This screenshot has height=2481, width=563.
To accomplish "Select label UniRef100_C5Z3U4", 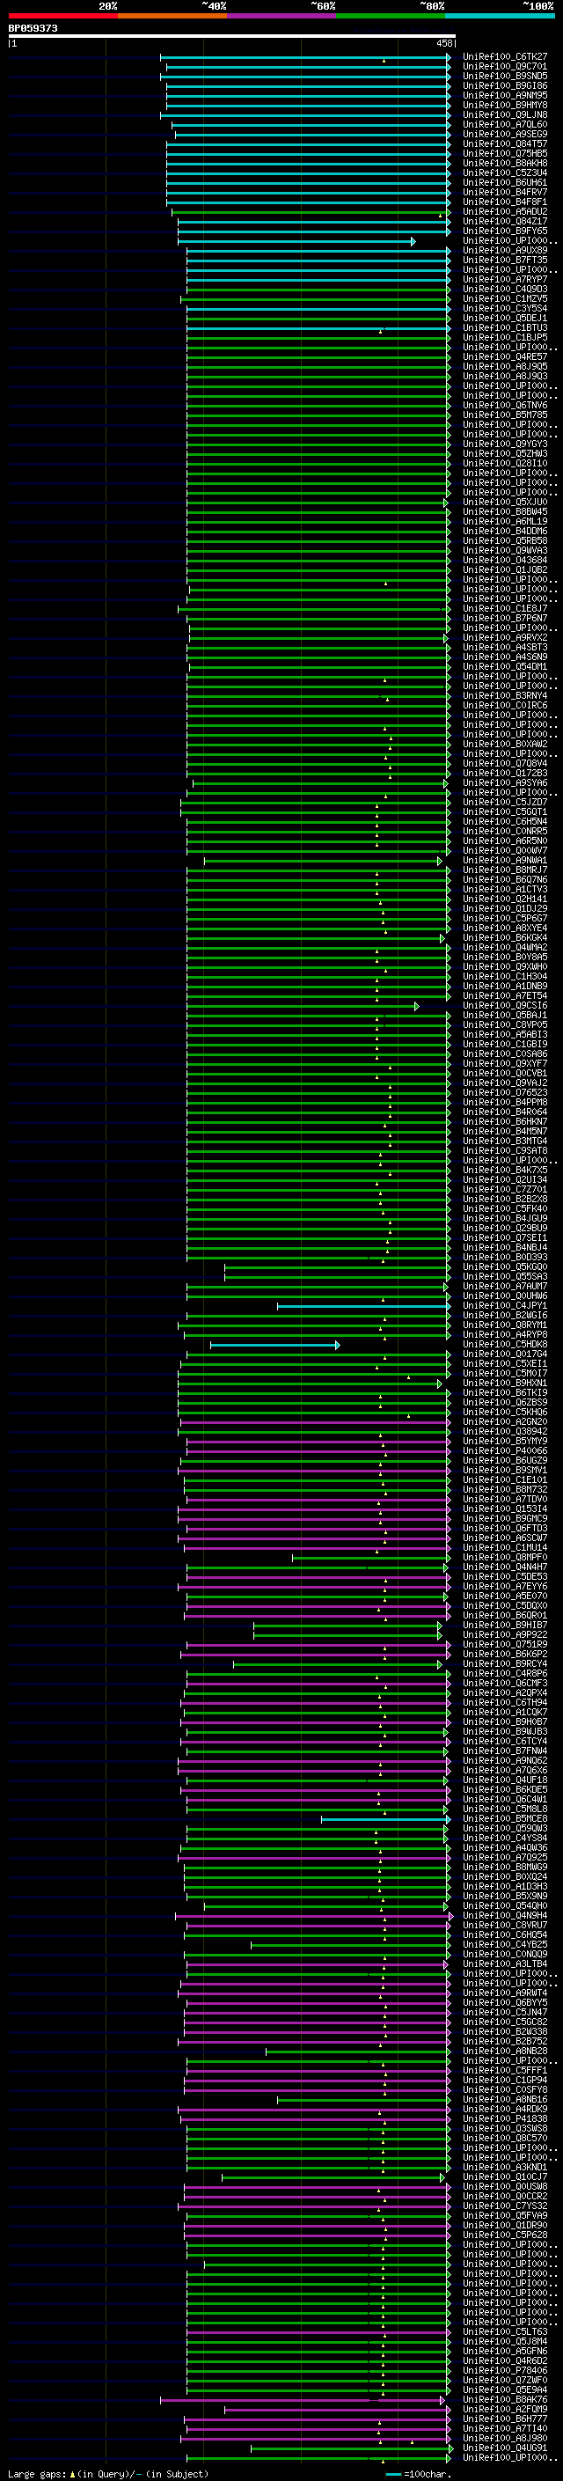I will tap(504, 172).
